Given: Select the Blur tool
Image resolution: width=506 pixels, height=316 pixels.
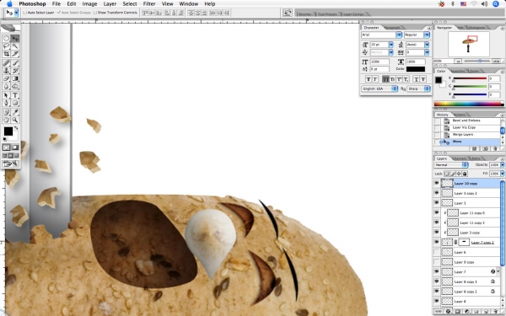Looking at the screenshot, I should 6,86.
